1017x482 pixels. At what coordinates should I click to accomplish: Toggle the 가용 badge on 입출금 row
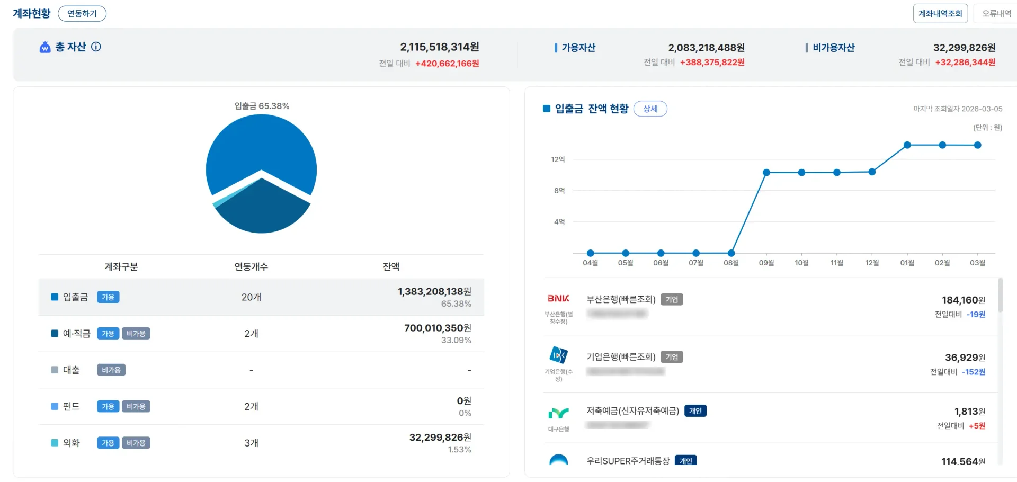coord(108,297)
